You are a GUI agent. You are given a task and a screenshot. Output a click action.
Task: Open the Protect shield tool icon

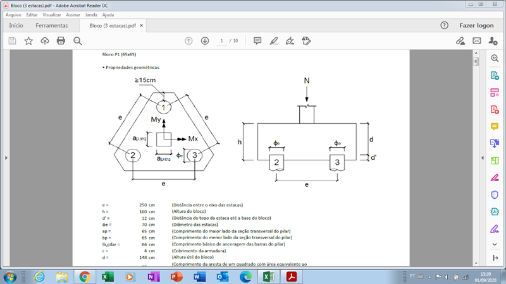[x=495, y=194]
